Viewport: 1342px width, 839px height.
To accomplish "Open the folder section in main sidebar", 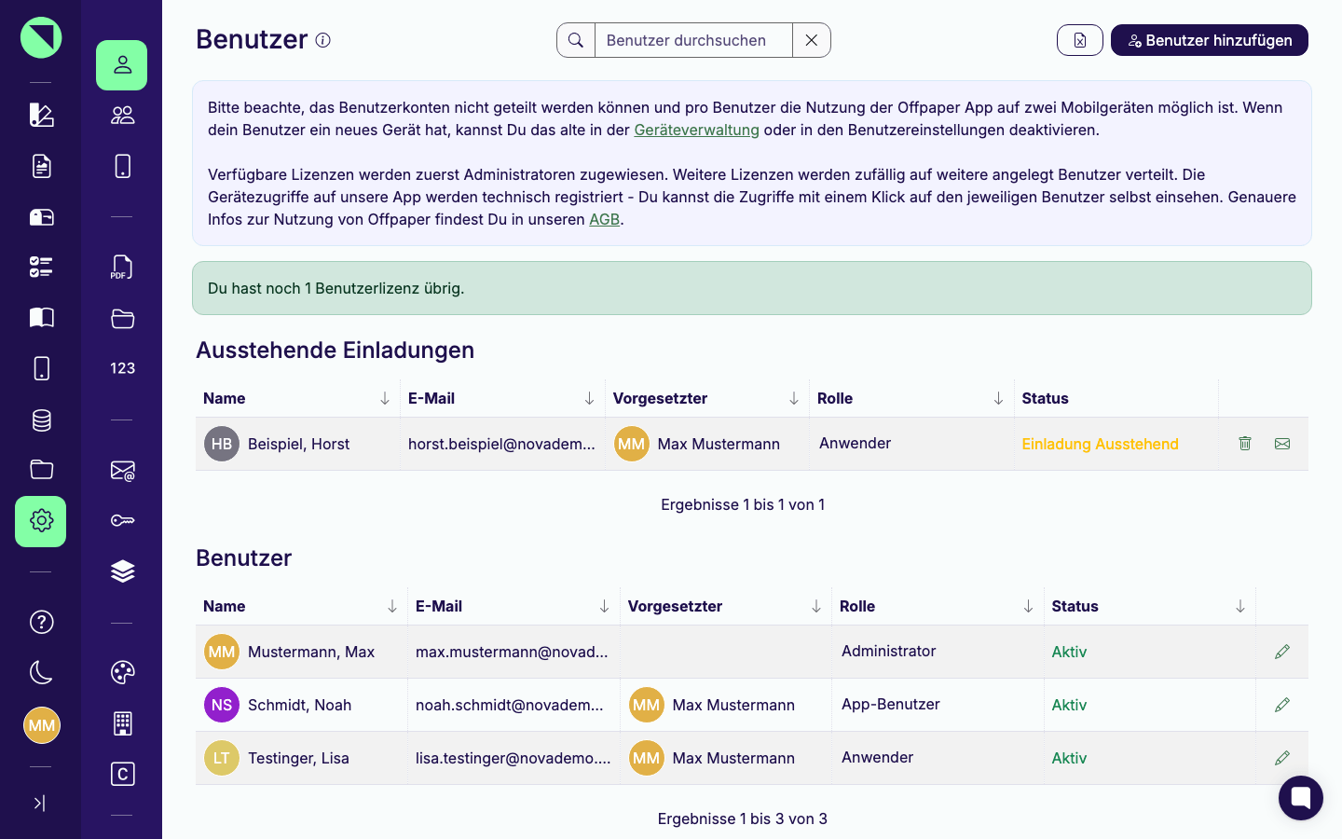I will [x=41, y=470].
